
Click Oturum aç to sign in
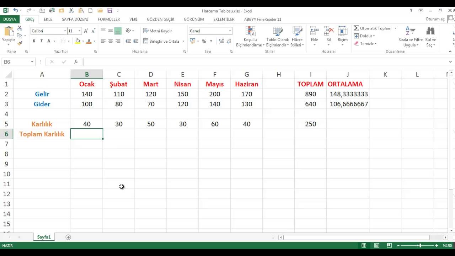[435, 19]
